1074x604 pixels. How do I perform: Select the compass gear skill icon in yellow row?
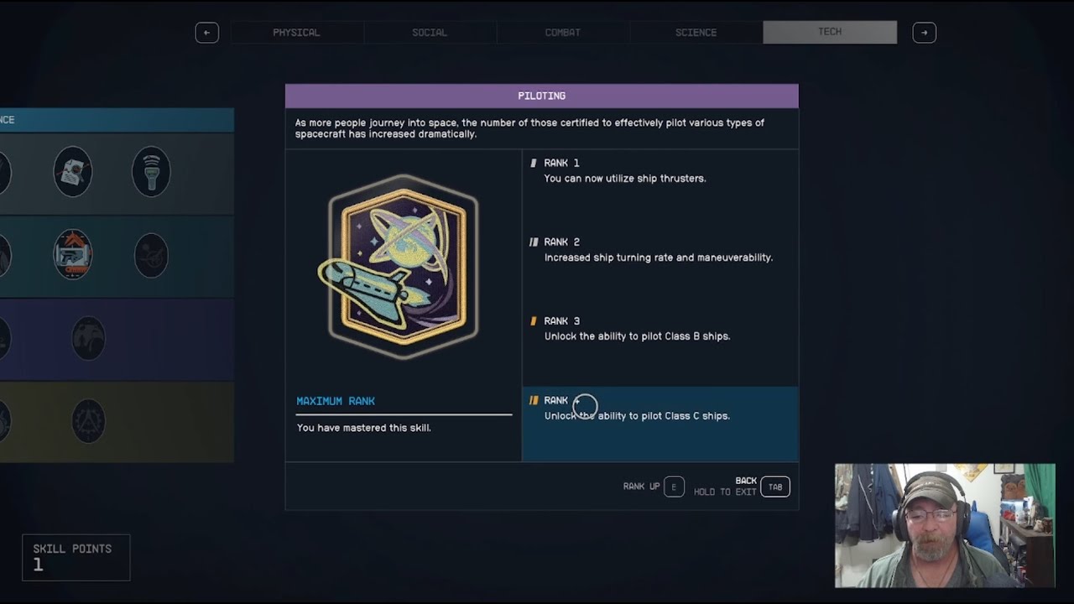[88, 420]
